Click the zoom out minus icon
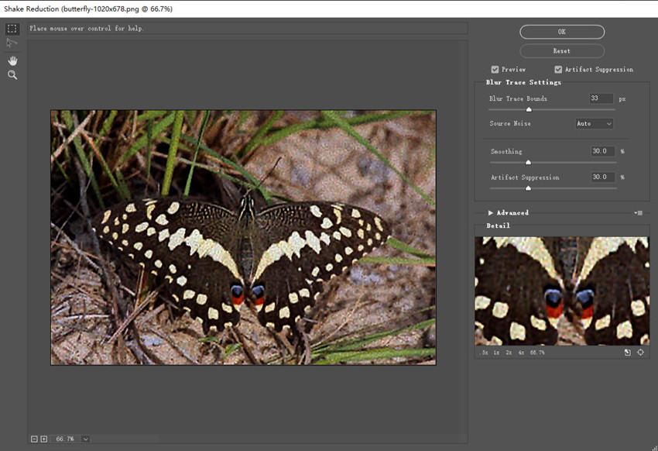This screenshot has width=658, height=451. tap(33, 438)
